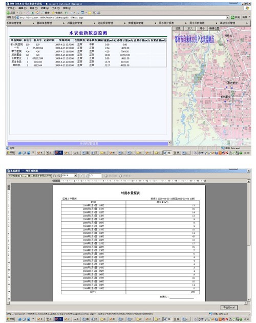Click the 时用水量报表 report title
This screenshot has width=256, height=323.
pos(130,193)
